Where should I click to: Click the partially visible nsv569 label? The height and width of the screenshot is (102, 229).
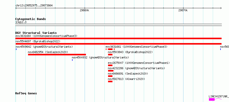pos(224,47)
